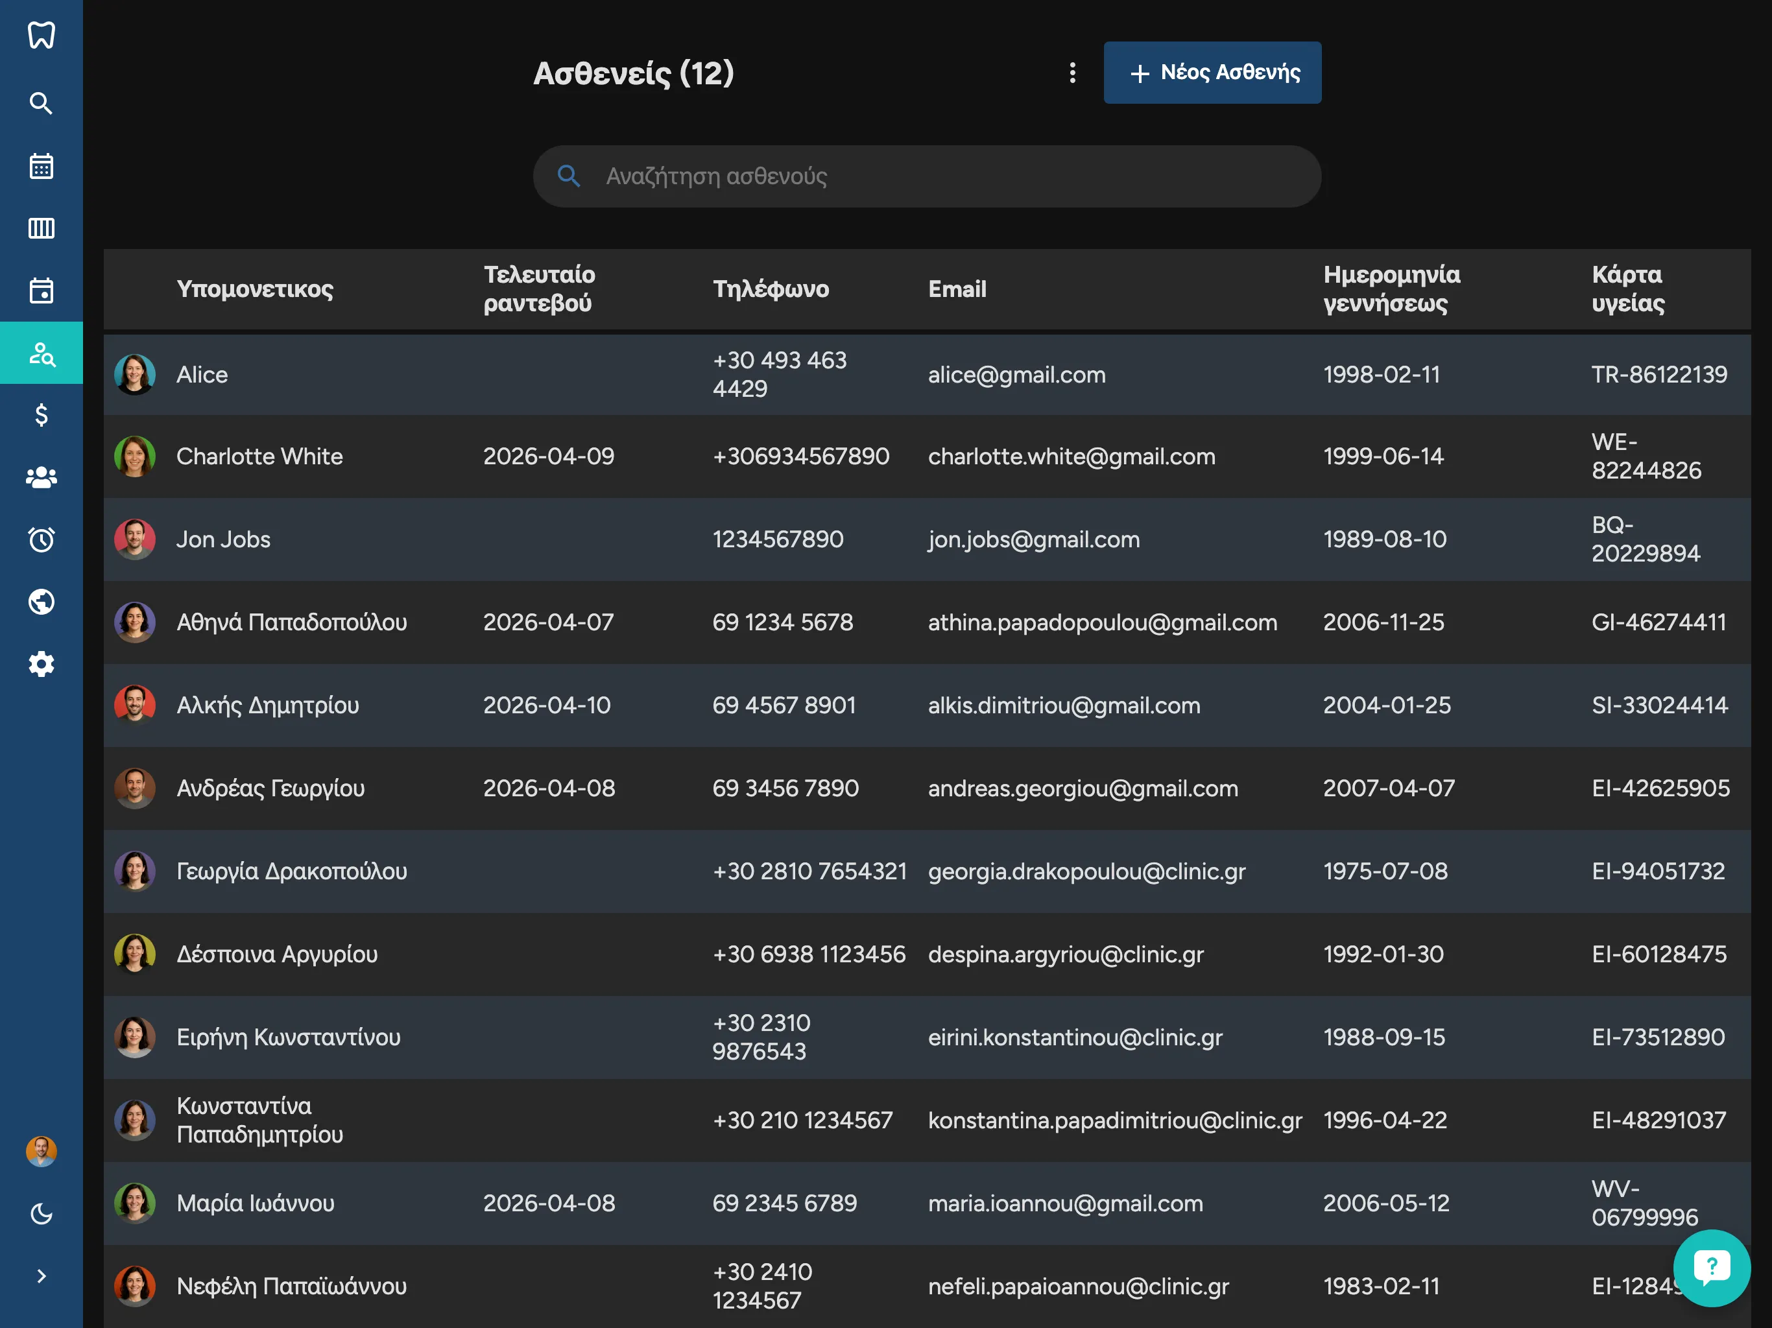
Task: Click Jon Jobs avatar thumbnail
Action: (x=134, y=539)
